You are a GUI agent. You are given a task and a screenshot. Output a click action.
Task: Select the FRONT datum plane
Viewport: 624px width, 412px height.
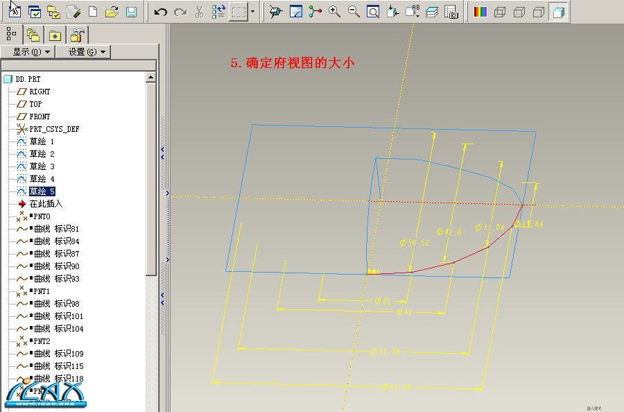coord(40,117)
